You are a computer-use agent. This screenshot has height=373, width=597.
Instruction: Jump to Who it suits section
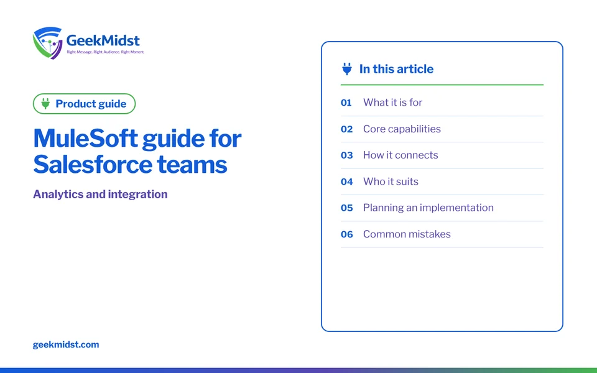pyautogui.click(x=442, y=182)
